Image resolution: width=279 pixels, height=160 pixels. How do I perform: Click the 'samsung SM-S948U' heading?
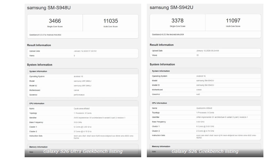point(49,8)
